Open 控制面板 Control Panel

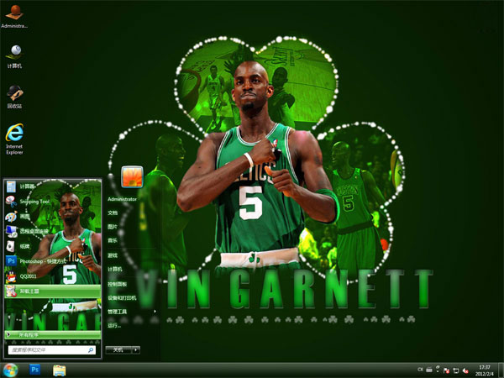pos(117,284)
